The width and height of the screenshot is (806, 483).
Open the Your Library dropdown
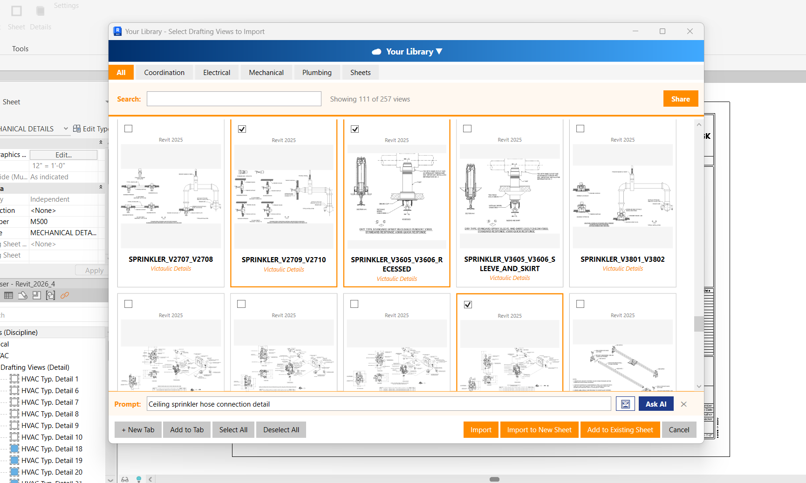pos(439,52)
